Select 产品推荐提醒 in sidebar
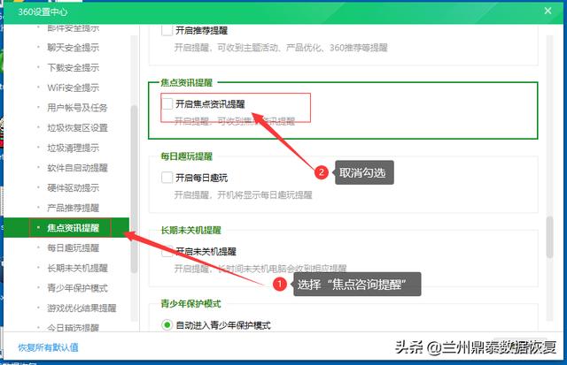This screenshot has width=567, height=365. click(x=73, y=208)
